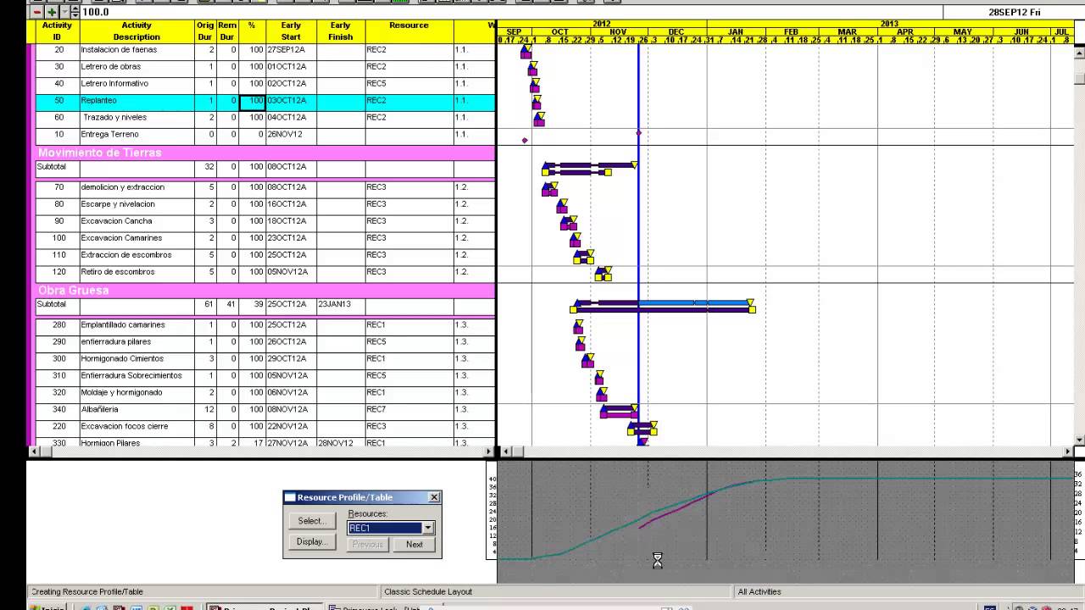This screenshot has height=610, width=1085.
Task: Click the red minus button in edit bar
Action: tap(37, 12)
